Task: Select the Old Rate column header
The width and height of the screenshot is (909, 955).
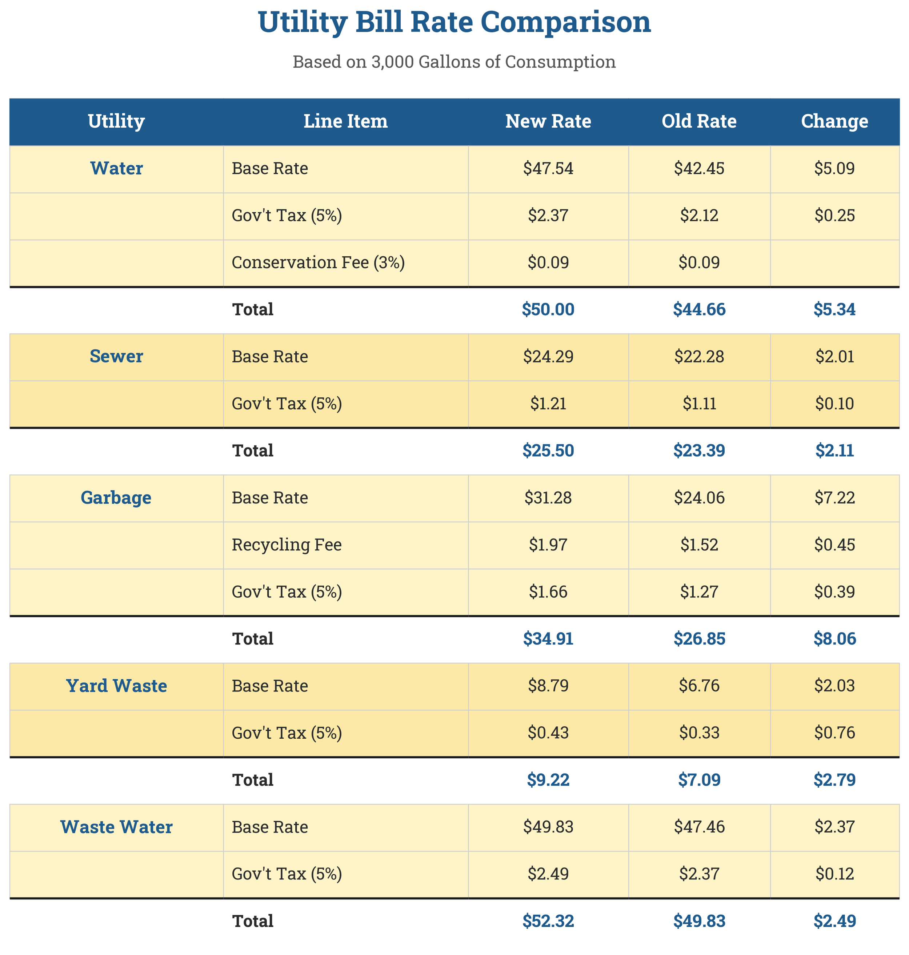Action: (699, 121)
